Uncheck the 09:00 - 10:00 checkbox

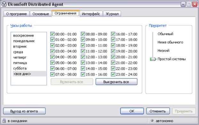click(83, 40)
